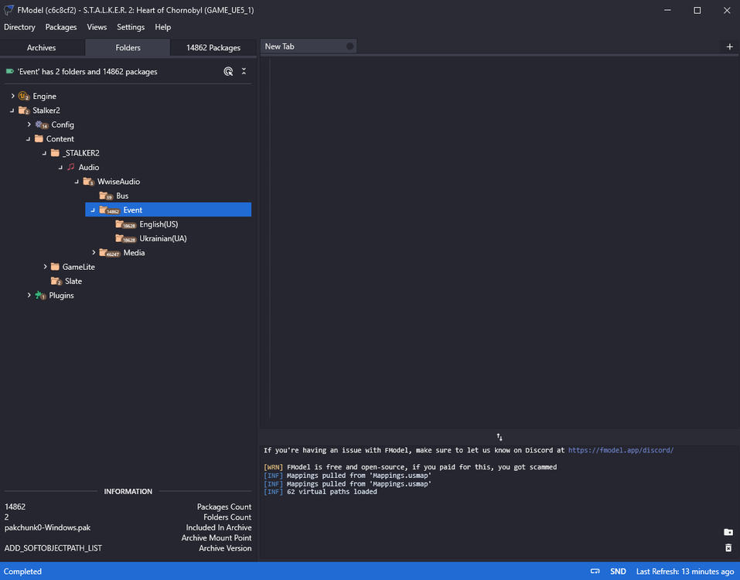Switch to the 14862 Packages tab
This screenshot has height=580, width=740.
tap(213, 48)
